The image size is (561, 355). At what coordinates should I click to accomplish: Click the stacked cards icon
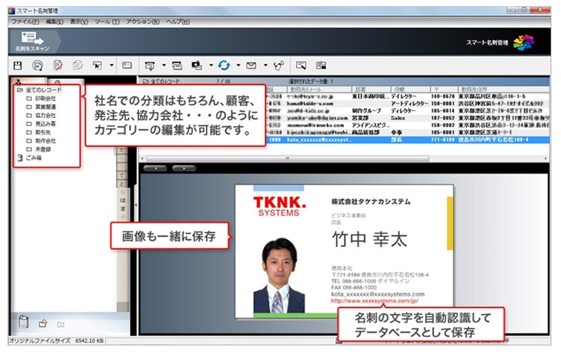pos(177,65)
